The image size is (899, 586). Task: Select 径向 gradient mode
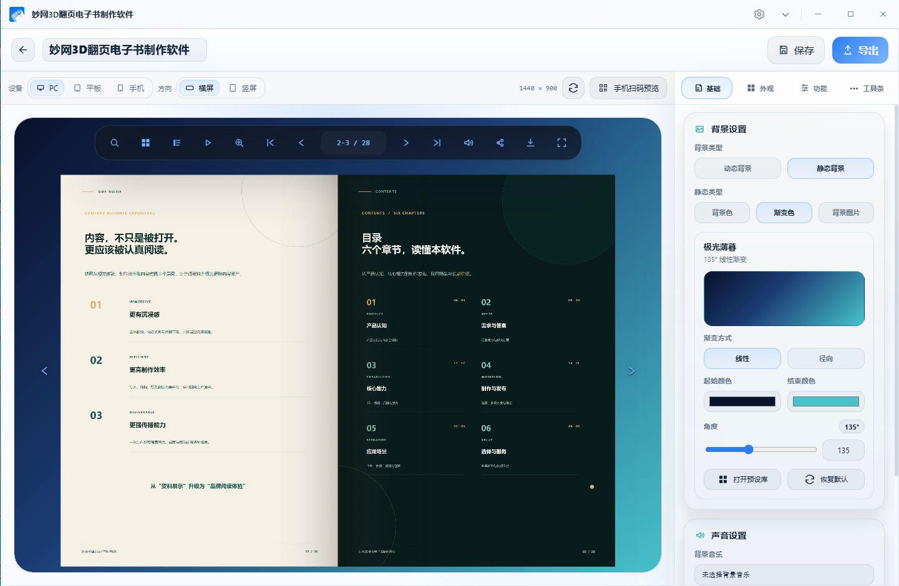click(x=826, y=358)
